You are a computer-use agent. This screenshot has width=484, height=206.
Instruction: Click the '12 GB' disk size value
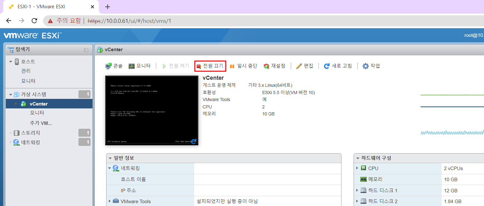(x=451, y=190)
